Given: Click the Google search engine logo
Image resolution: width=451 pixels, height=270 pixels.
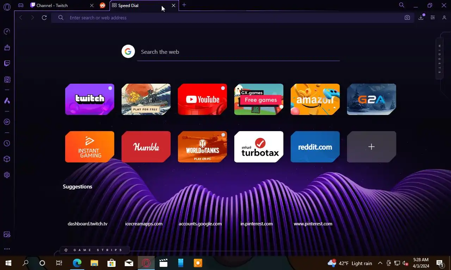Looking at the screenshot, I should point(128,52).
